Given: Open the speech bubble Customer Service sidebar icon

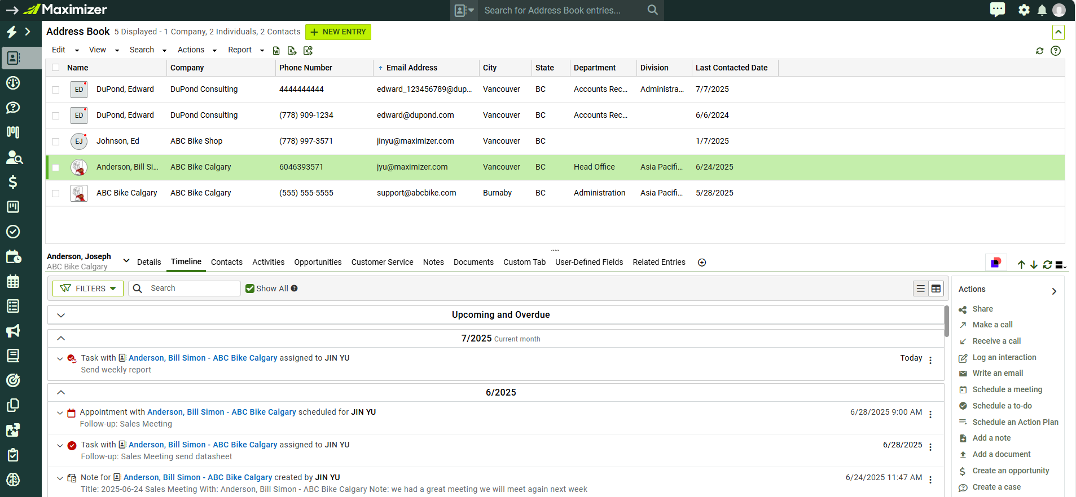Looking at the screenshot, I should (13, 108).
